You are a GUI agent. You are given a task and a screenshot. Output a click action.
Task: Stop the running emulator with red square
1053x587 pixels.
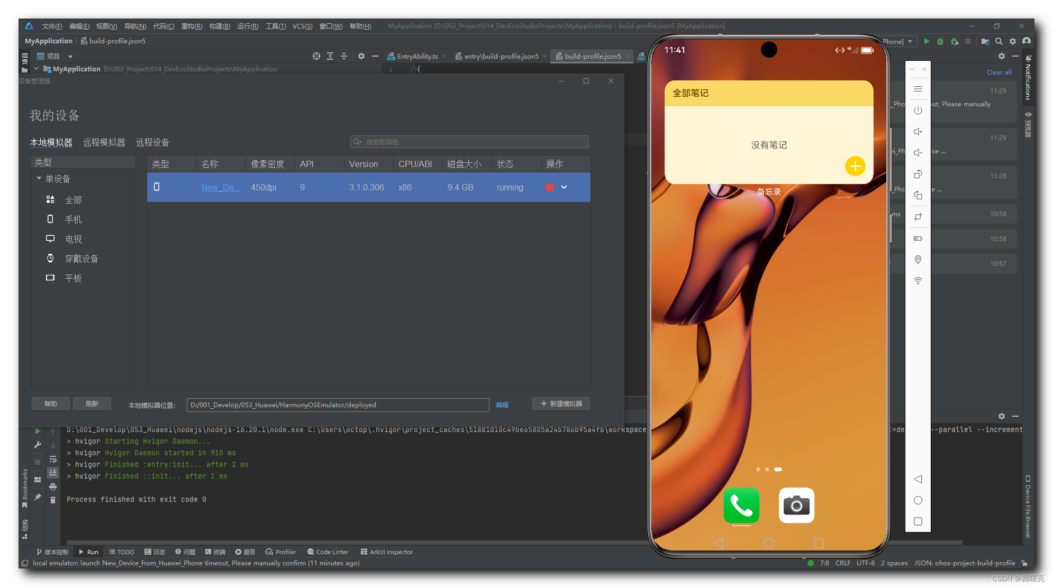click(549, 187)
